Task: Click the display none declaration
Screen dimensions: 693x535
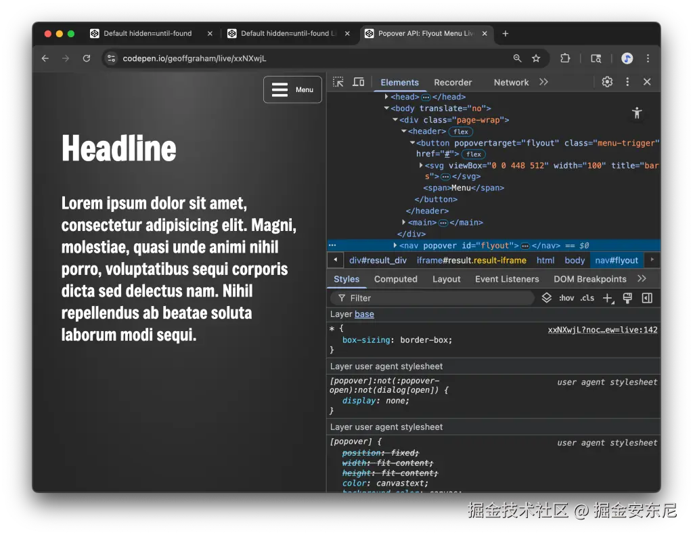Action: (x=375, y=401)
